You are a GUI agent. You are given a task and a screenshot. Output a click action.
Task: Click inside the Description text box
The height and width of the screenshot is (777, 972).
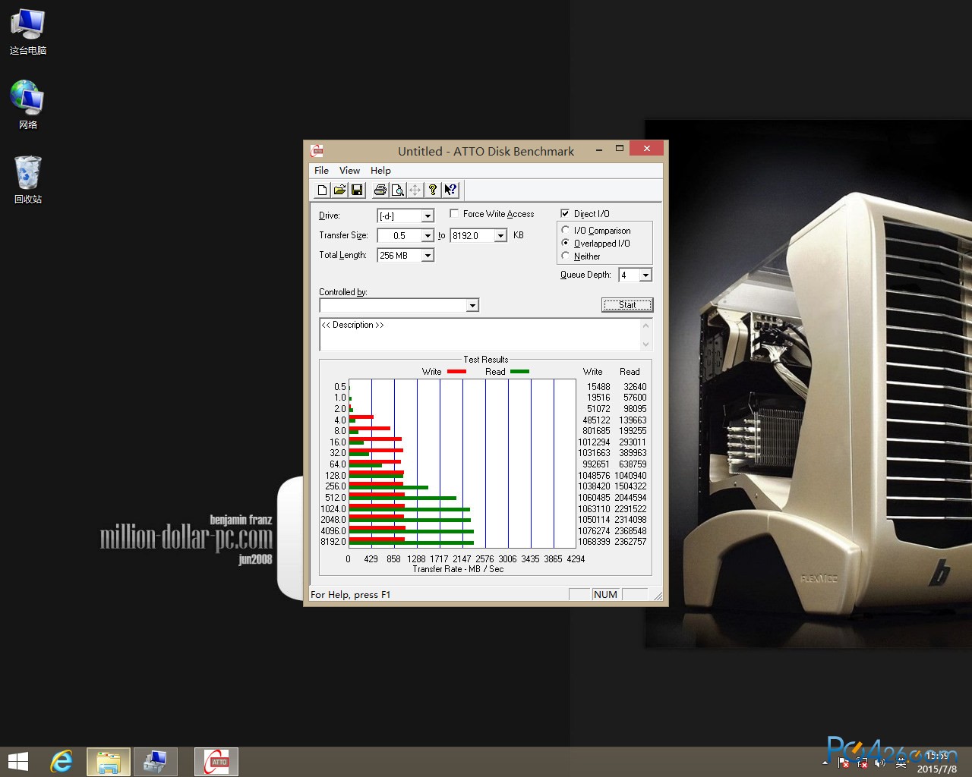[479, 335]
